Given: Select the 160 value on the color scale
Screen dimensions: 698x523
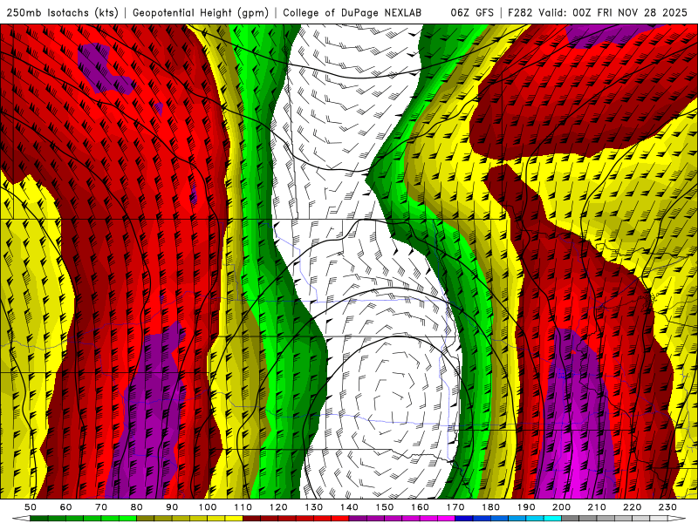Looking at the screenshot, I should [x=421, y=507].
